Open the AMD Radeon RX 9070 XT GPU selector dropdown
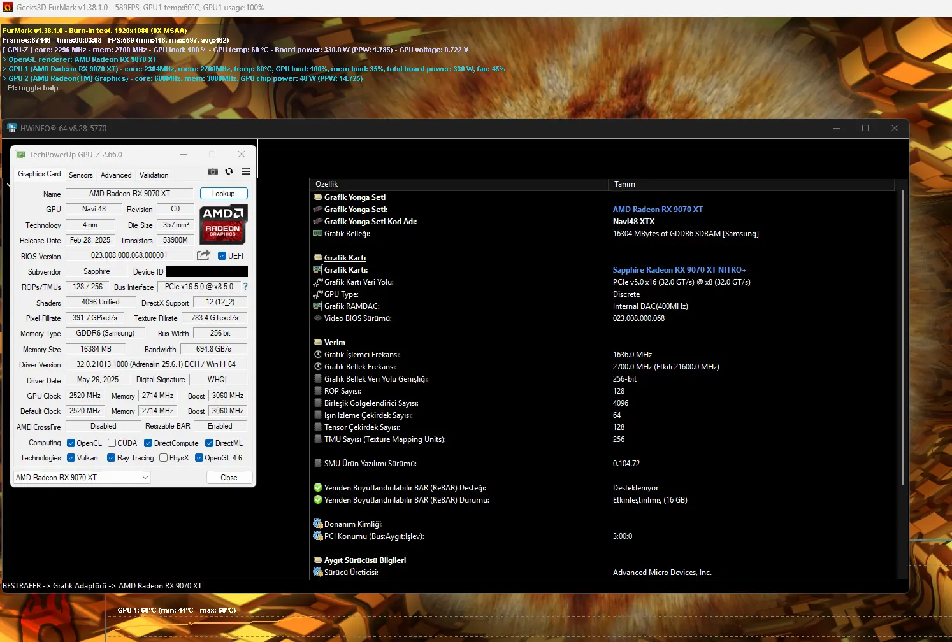Viewport: 952px width, 642px height. coord(82,477)
